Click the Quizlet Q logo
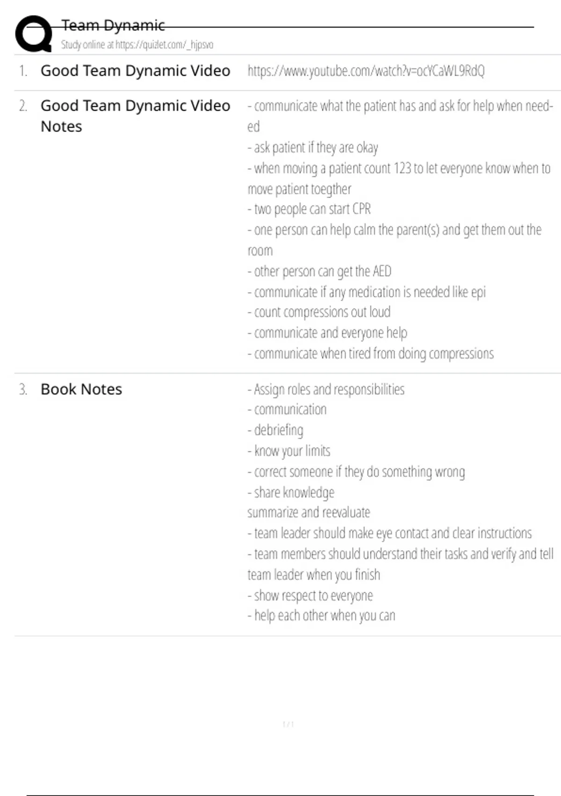 [x=34, y=34]
